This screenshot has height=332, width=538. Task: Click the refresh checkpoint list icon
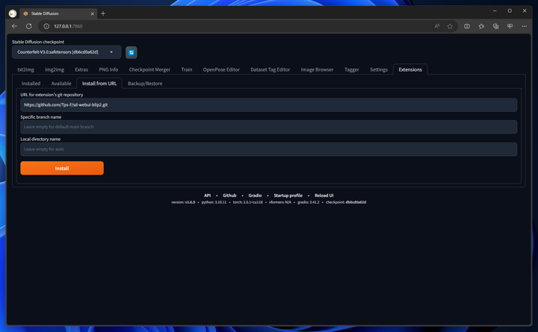pyautogui.click(x=131, y=52)
